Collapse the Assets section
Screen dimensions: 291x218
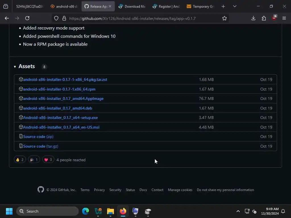click(x=15, y=66)
